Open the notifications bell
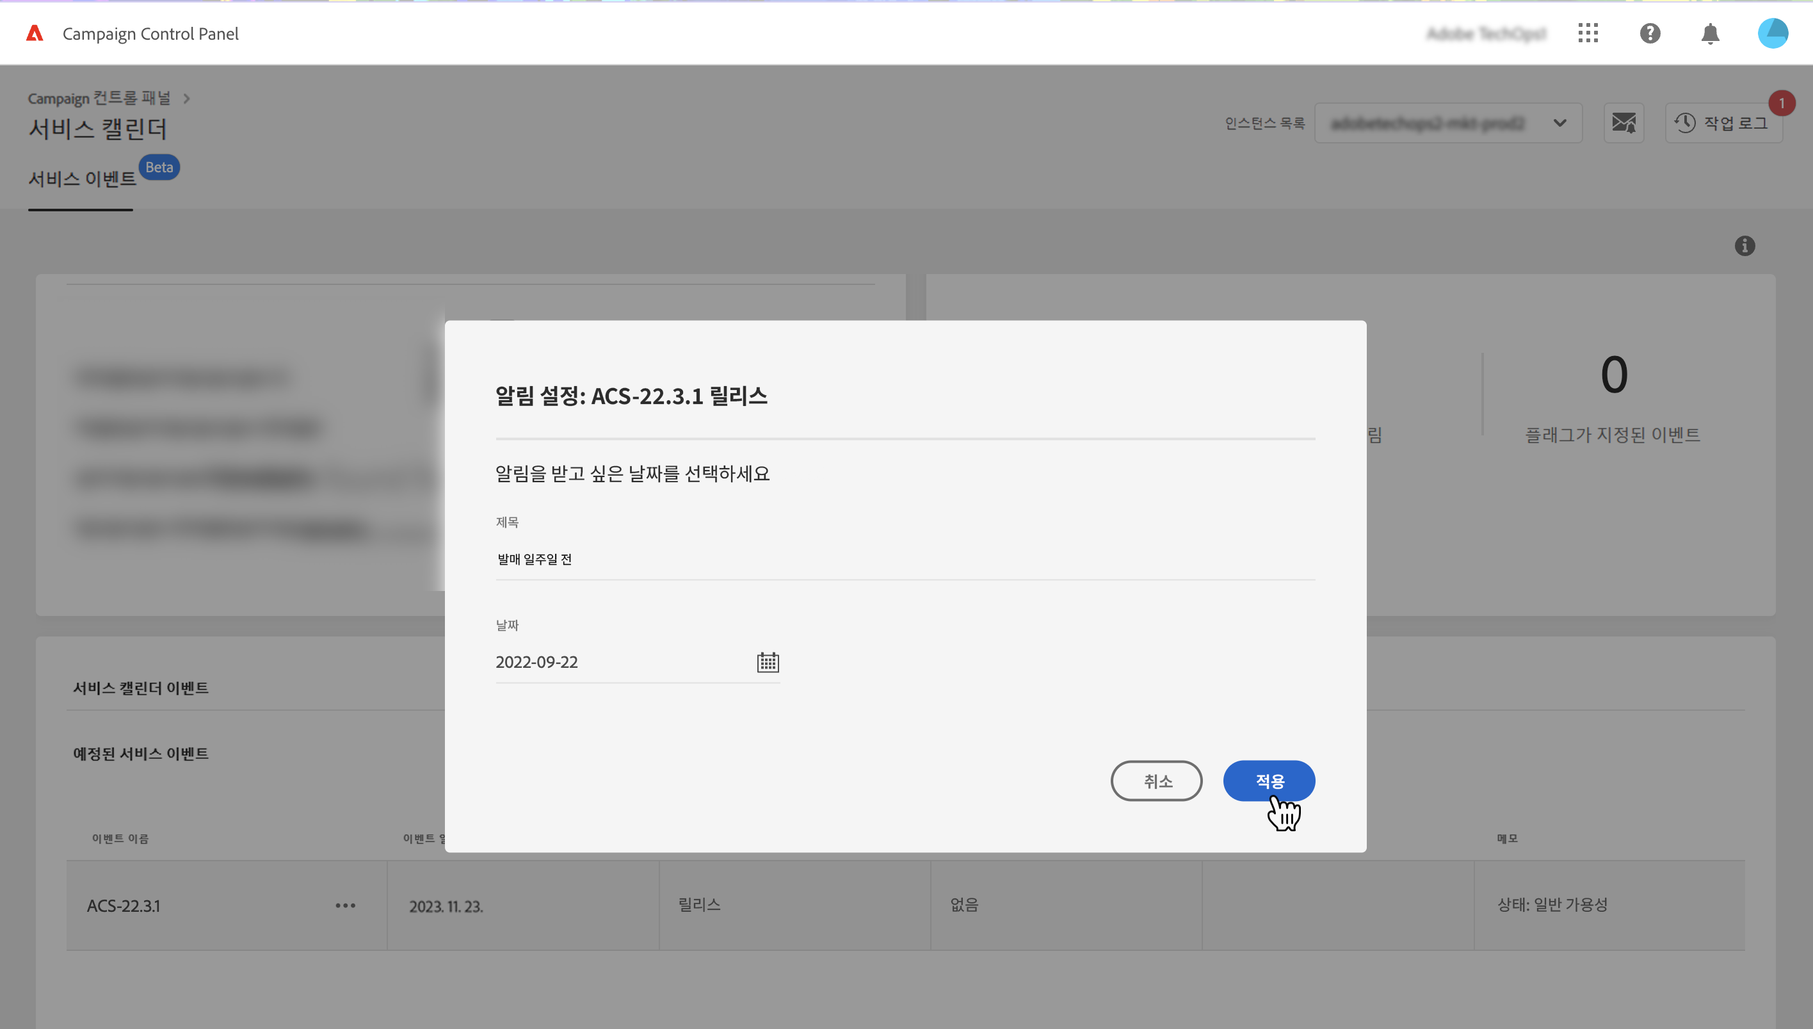 point(1710,33)
